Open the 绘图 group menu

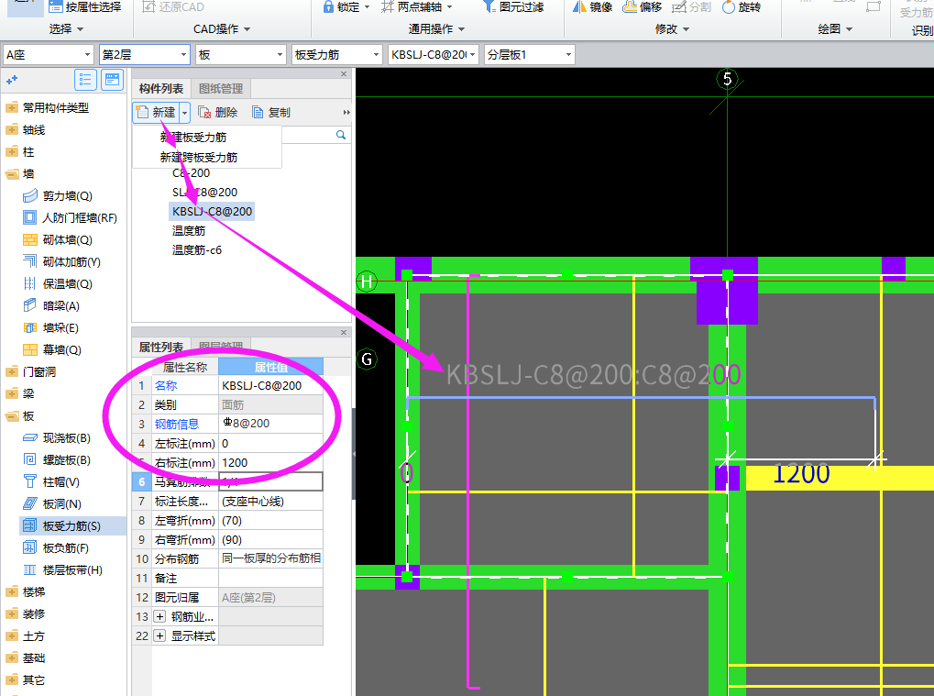click(834, 28)
